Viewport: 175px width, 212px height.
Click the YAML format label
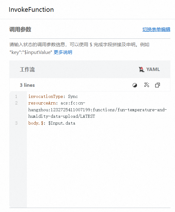(x=153, y=69)
